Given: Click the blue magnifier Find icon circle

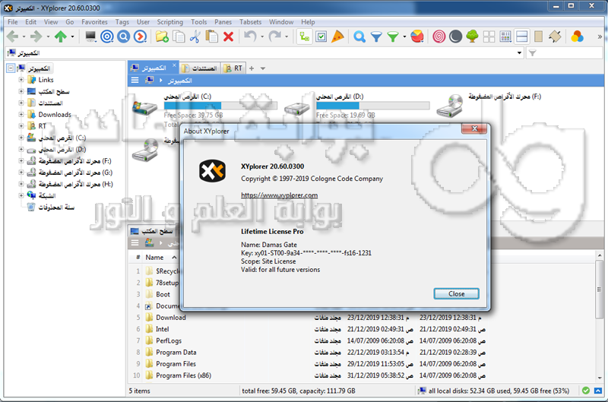Looking at the screenshot, I should click(x=124, y=36).
